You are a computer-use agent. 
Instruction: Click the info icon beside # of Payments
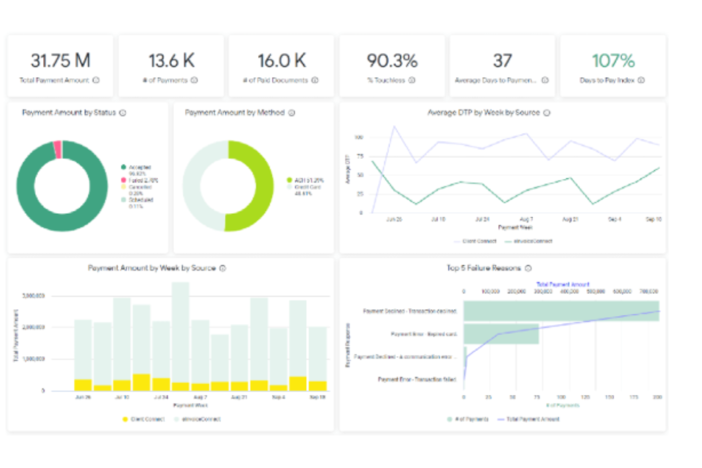[194, 81]
